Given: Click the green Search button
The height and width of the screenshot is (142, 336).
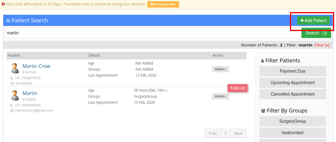Looking at the screenshot, I should [x=316, y=33].
